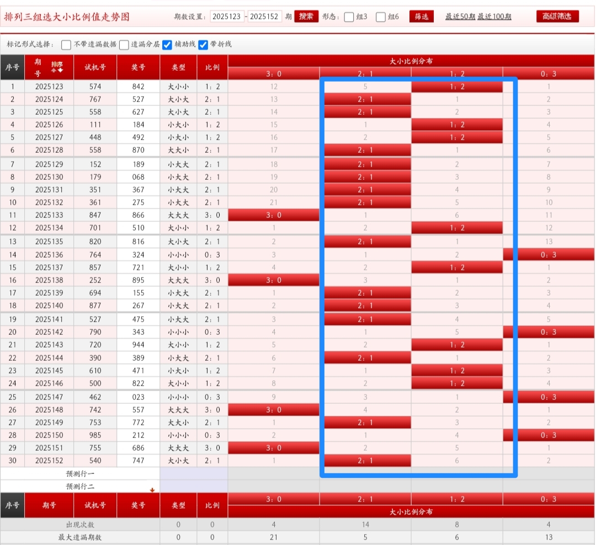This screenshot has width=596, height=545.
Task: Click the 出现次数 row label
Action: (x=80, y=525)
